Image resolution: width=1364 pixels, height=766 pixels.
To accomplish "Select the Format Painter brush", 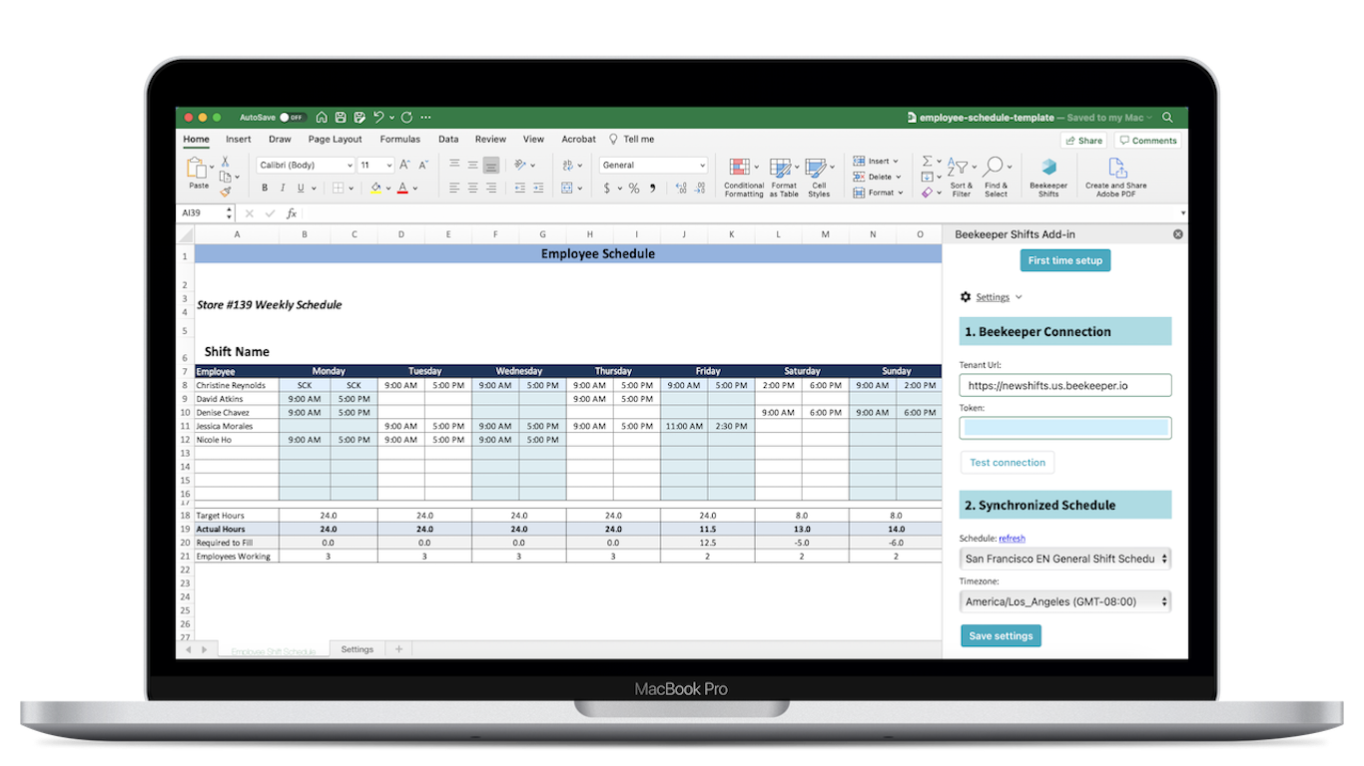I will [226, 191].
